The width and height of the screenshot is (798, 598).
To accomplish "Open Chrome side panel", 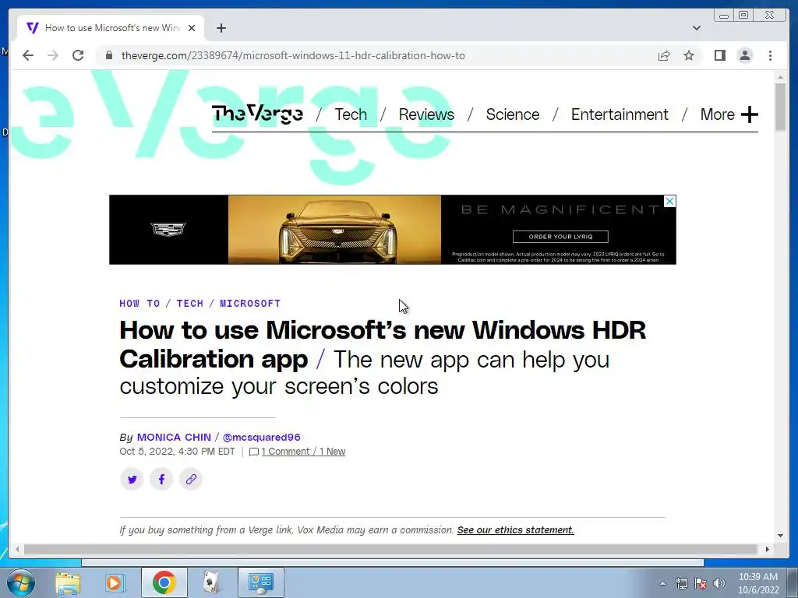I will (x=719, y=55).
